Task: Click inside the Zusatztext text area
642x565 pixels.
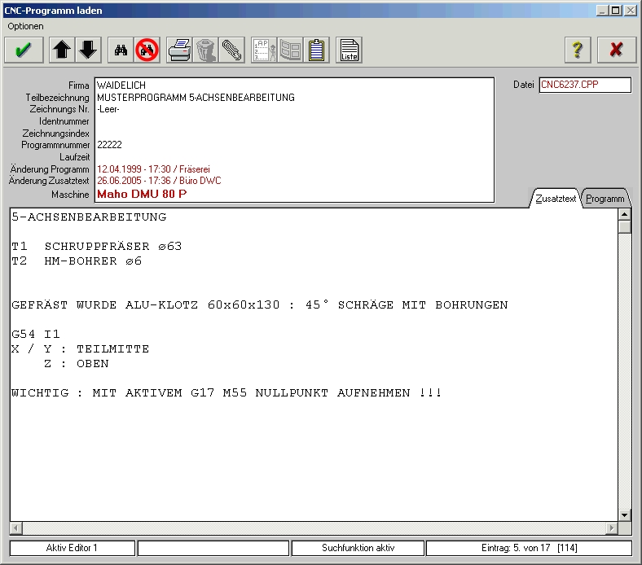Action: point(310,456)
